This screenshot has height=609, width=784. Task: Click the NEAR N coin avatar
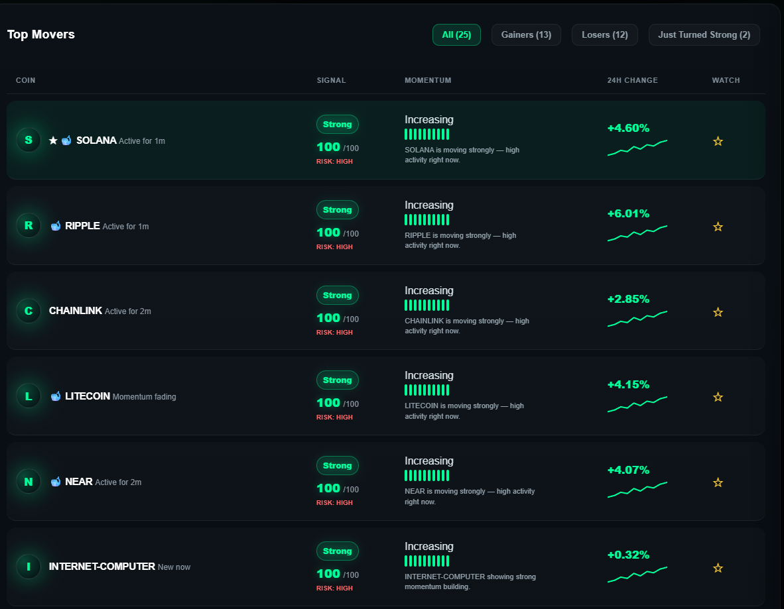click(29, 482)
